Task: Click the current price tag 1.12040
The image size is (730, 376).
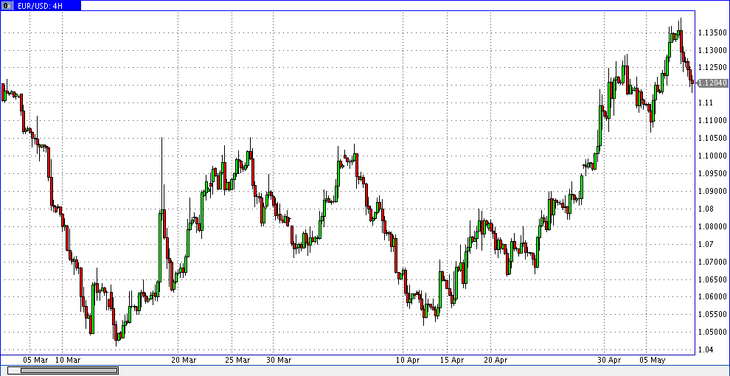Action: tap(713, 83)
